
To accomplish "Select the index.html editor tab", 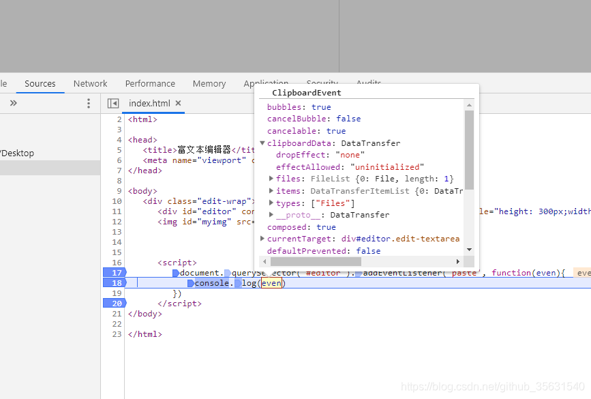I will tap(149, 104).
